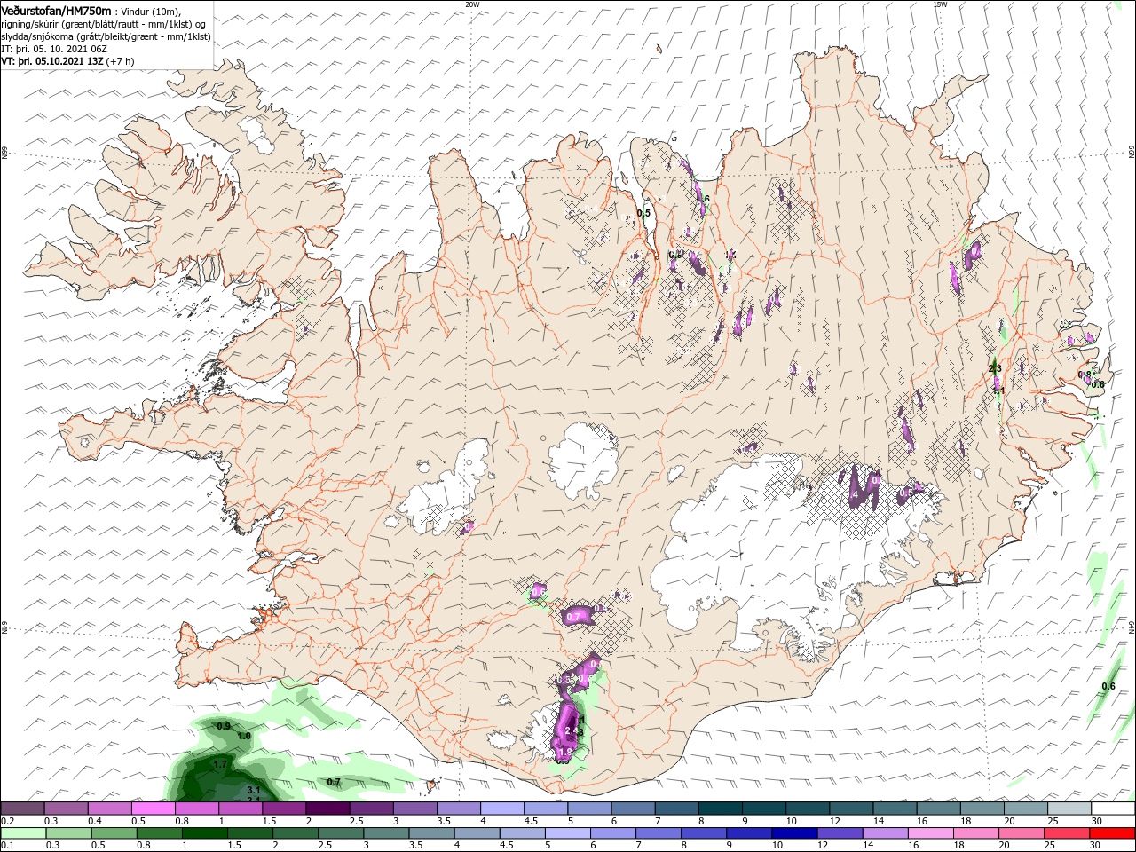Click the 2.3 precipitation value in the east

tap(995, 369)
